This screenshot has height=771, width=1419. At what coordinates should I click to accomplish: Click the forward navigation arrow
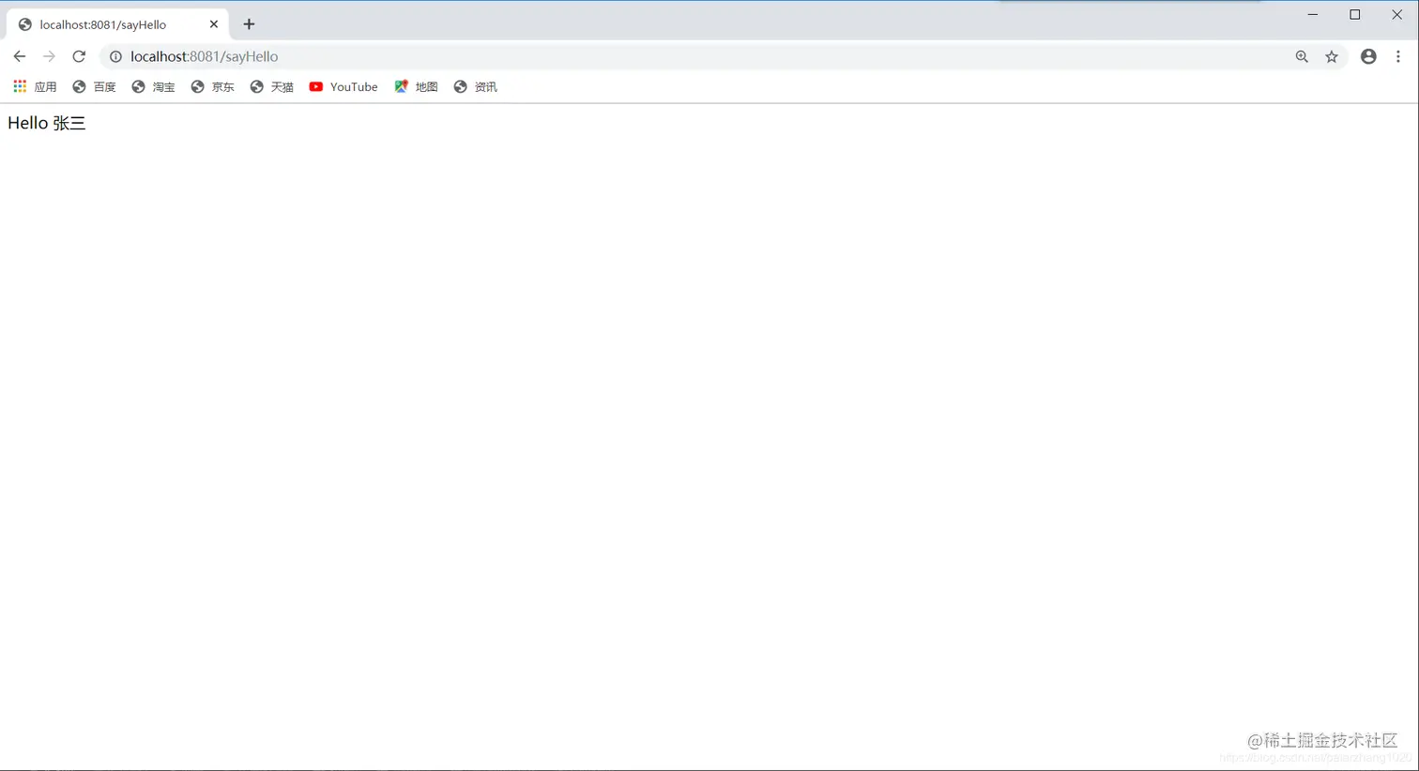(49, 56)
